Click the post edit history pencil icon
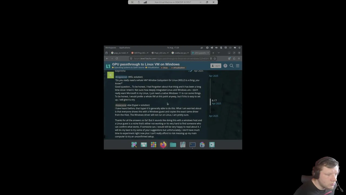This screenshot has width=346, height=195. point(191,71)
